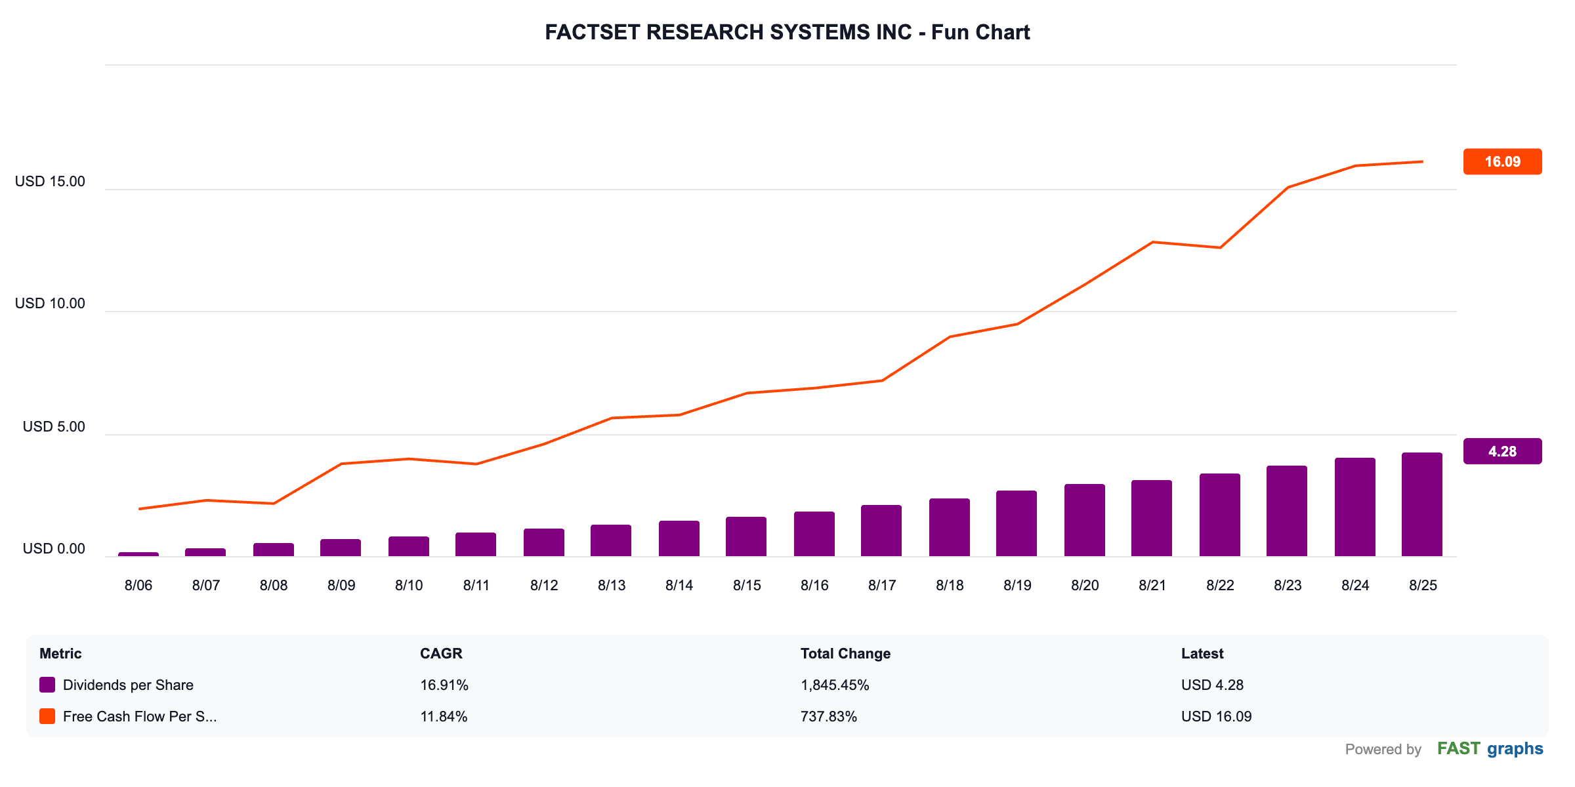Viewport: 1575px width, 787px height.
Task: Open the FAST graphs link
Action: pos(1490,749)
